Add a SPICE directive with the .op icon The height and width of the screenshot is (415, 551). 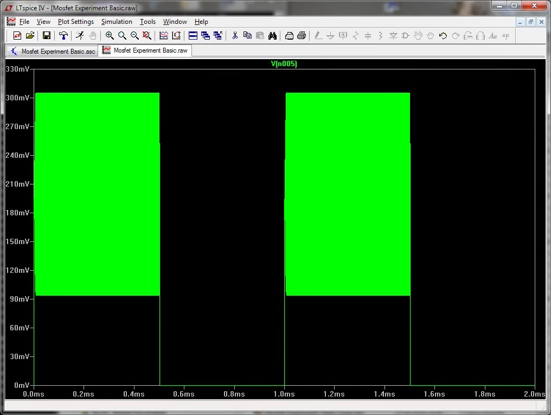pyautogui.click(x=507, y=36)
